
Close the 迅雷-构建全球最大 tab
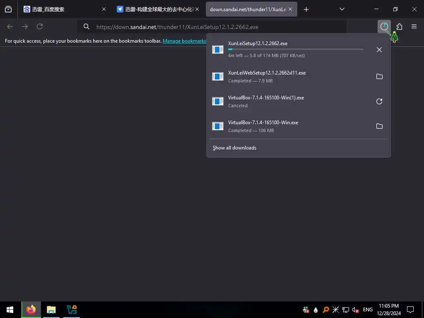click(197, 9)
